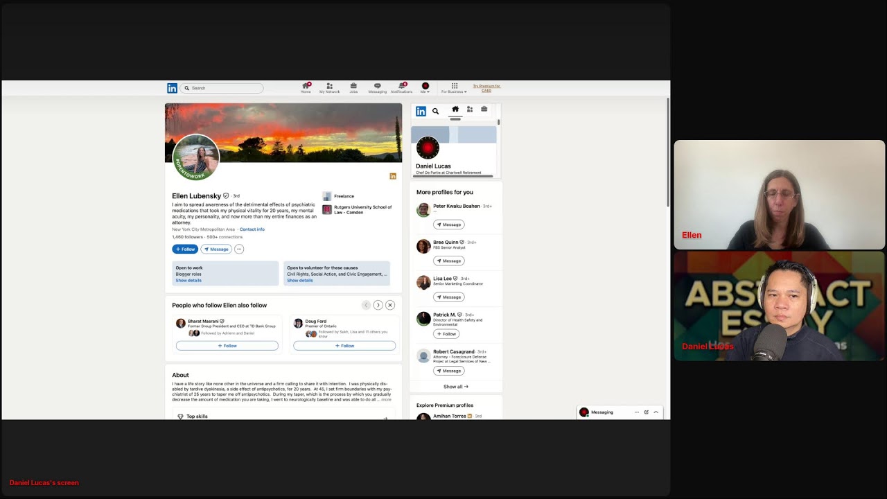
Task: Go to Home in the top navigation
Action: click(306, 88)
